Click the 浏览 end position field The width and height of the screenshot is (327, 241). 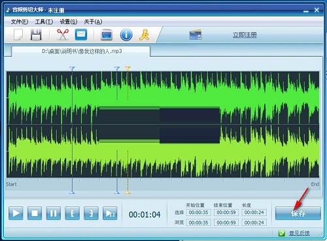click(226, 223)
